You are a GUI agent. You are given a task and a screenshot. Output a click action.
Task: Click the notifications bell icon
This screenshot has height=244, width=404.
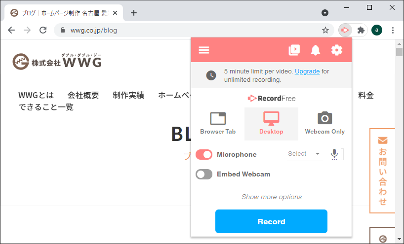pos(315,50)
